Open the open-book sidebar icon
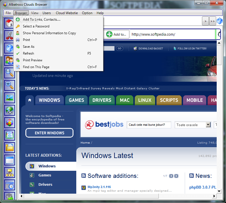The image size is (226, 203). [x=10, y=135]
